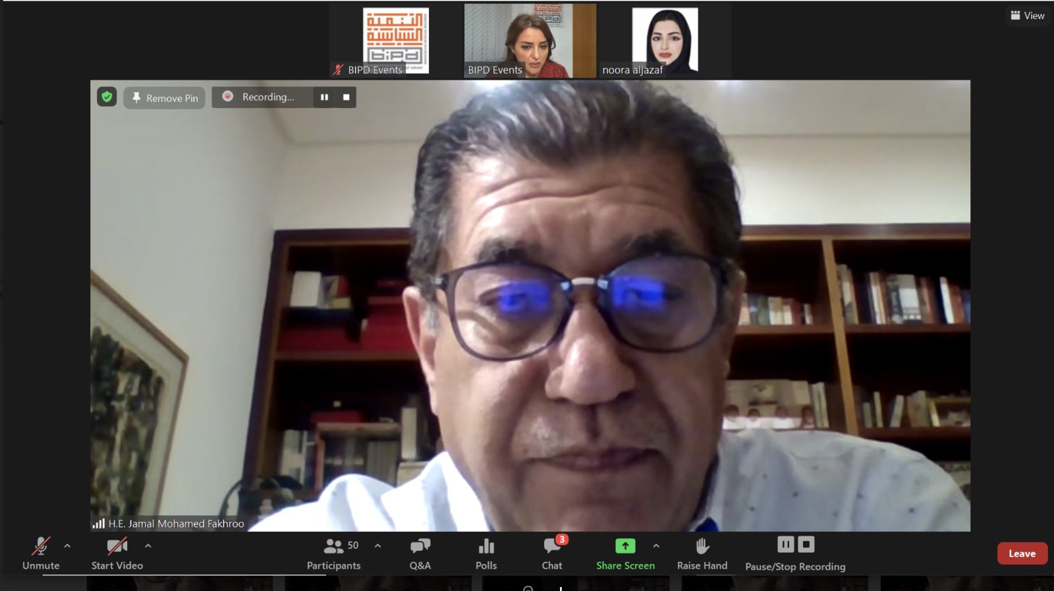Viewport: 1054px width, 591px height.
Task: Pause recording in the bottom toolbar
Action: click(785, 545)
